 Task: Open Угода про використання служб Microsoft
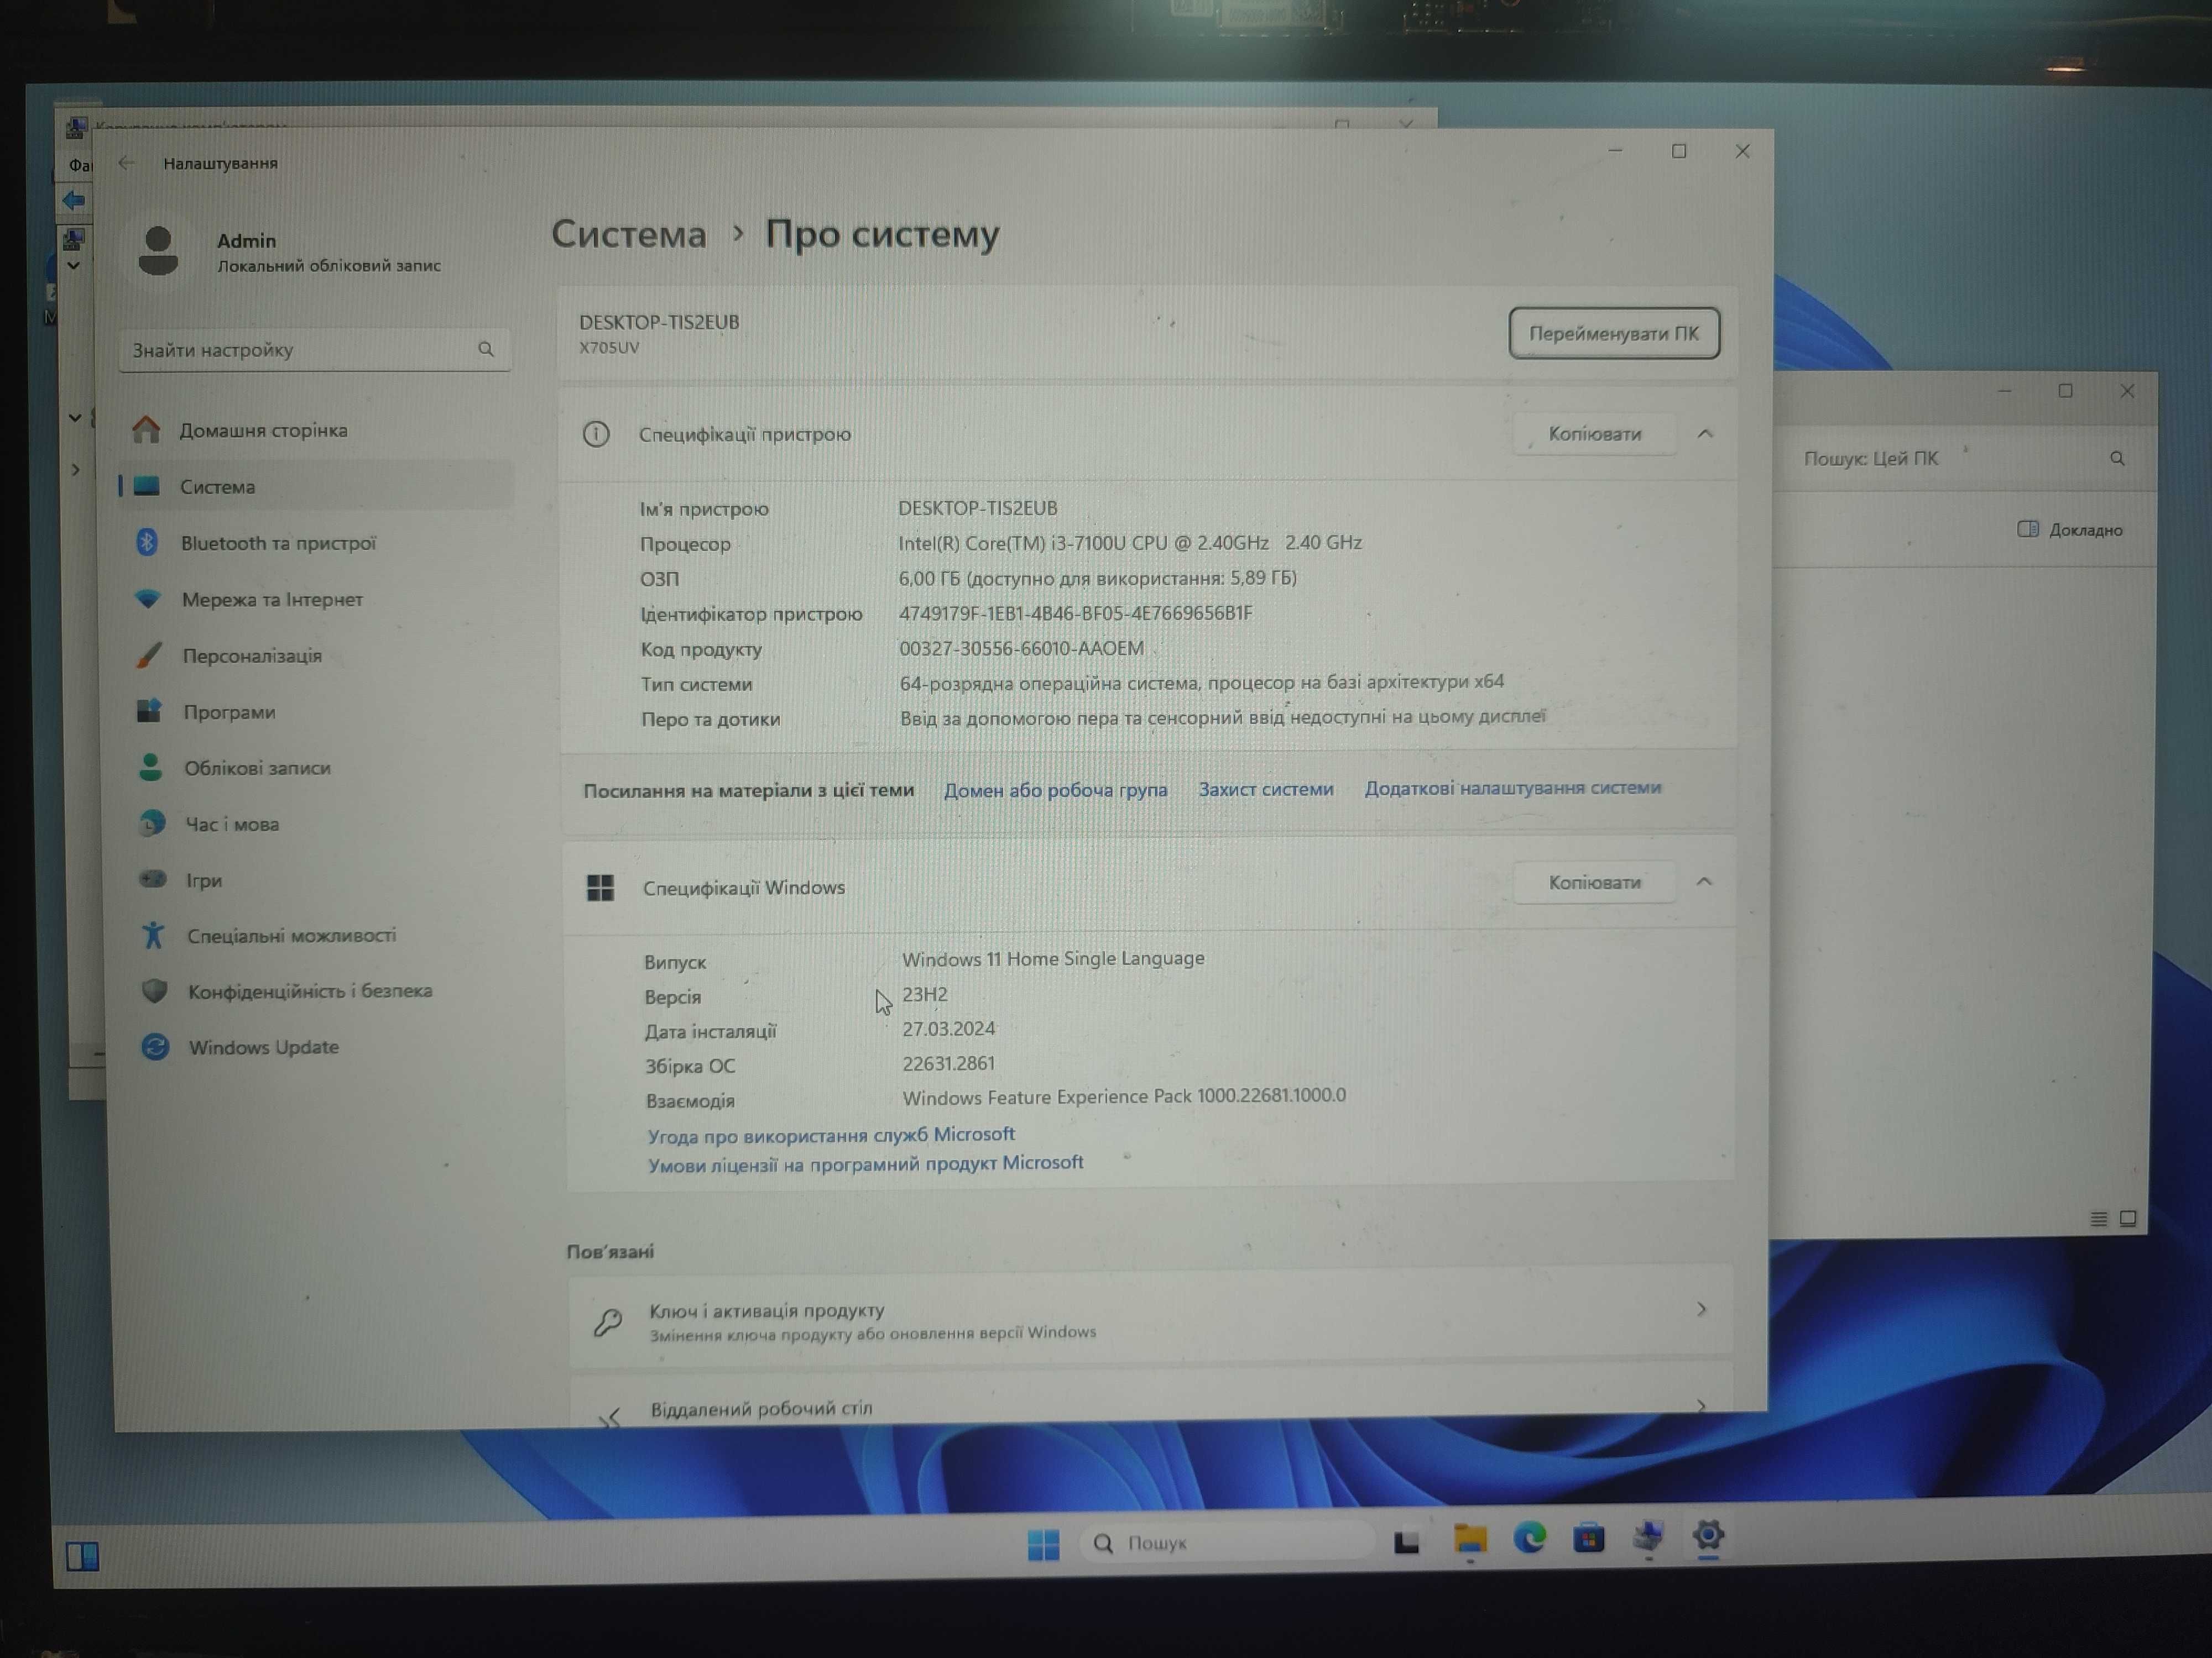(831, 1134)
